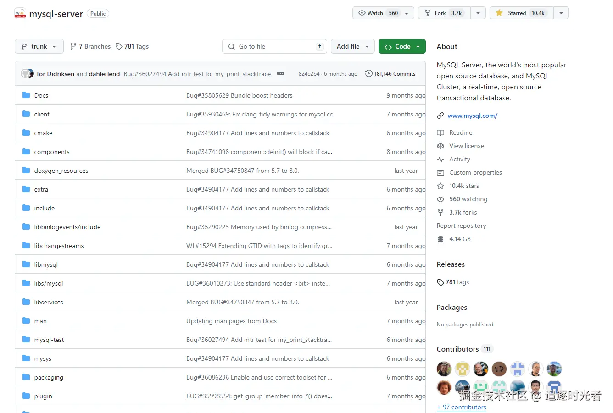Click the '+ 97 contributors' link

click(461, 407)
